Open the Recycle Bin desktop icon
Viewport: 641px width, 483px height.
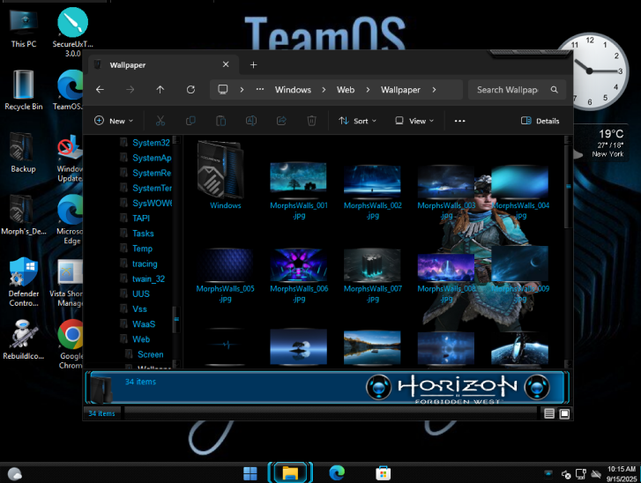[23, 91]
